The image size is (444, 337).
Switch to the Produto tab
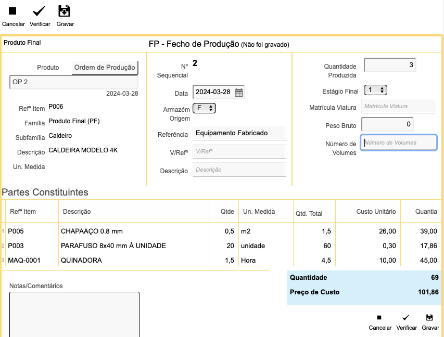point(48,67)
